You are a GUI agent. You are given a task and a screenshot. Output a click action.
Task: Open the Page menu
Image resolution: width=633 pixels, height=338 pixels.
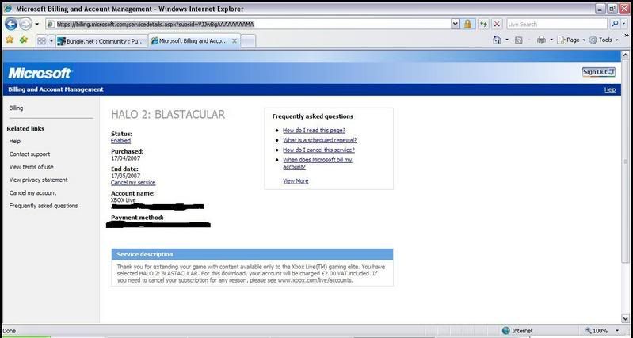tap(571, 40)
